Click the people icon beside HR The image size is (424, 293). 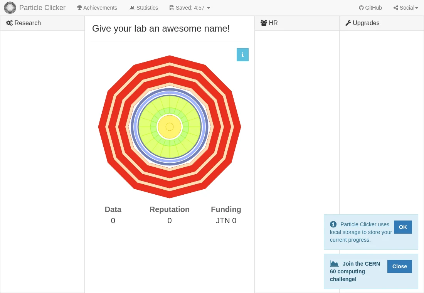tap(264, 23)
